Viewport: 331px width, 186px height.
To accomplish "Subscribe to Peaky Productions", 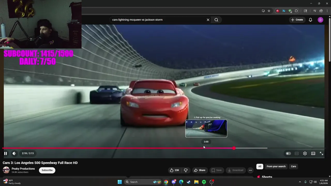I will [47, 170].
